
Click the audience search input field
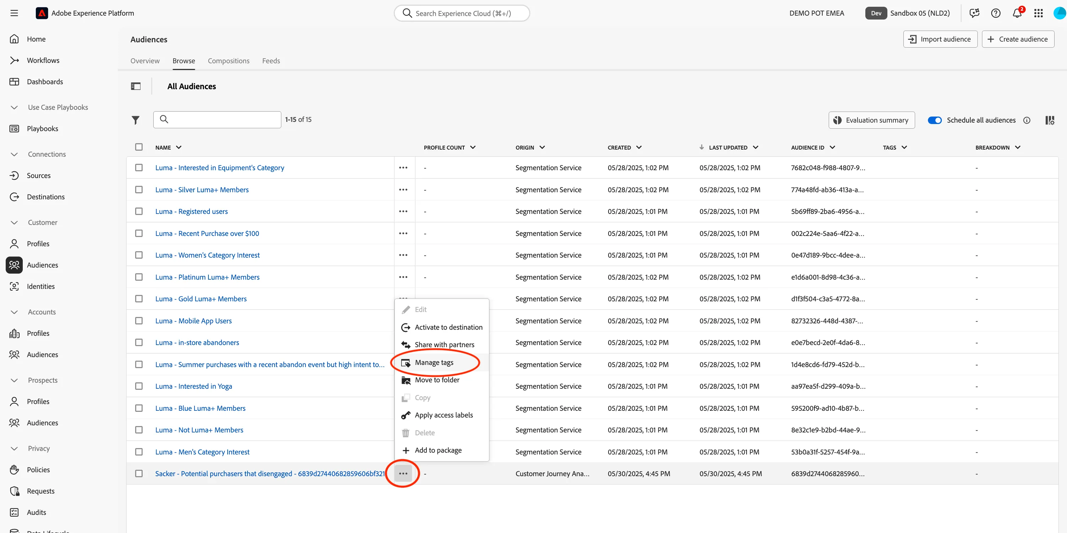217,120
